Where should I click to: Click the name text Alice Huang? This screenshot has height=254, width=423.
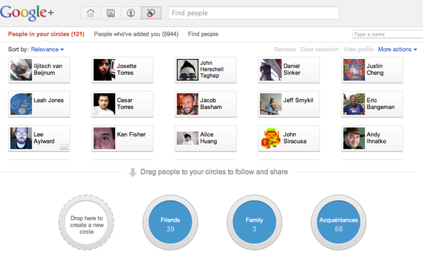click(209, 138)
